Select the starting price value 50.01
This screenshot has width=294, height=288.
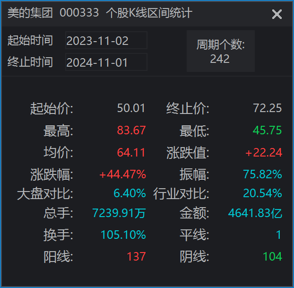tap(131, 108)
